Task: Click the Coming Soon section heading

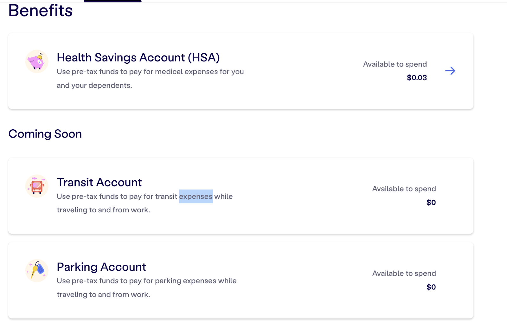Action: 45,134
